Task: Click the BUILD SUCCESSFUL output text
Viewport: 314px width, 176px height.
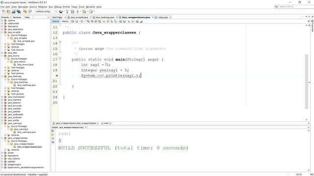Action: point(123,148)
